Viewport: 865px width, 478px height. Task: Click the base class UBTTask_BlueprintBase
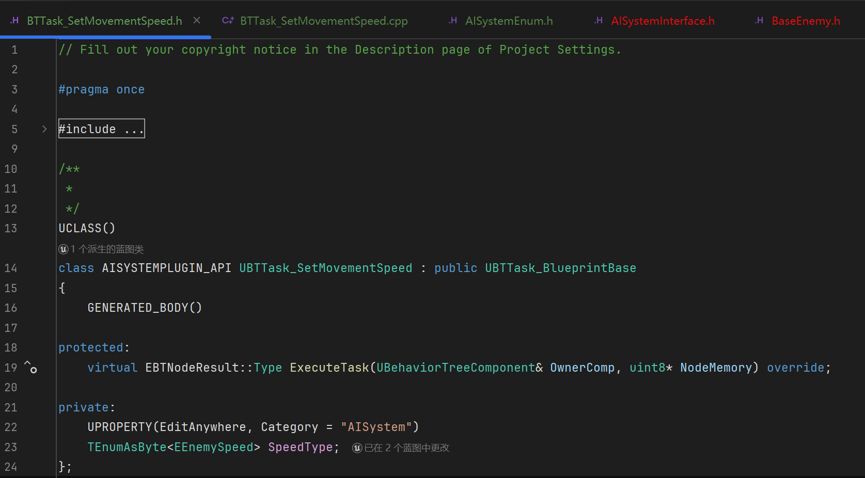click(560, 268)
